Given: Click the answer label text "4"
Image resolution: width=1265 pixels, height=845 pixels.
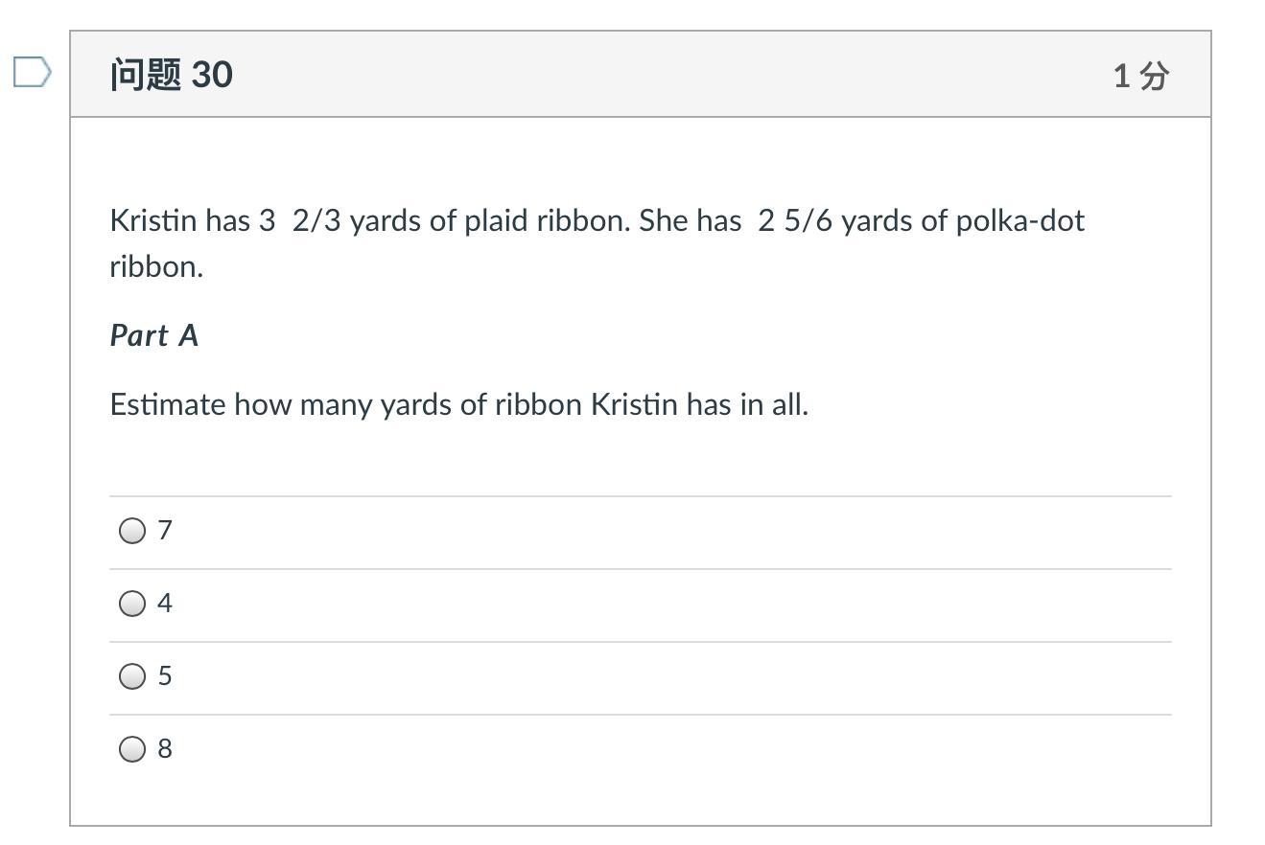Looking at the screenshot, I should [x=165, y=603].
